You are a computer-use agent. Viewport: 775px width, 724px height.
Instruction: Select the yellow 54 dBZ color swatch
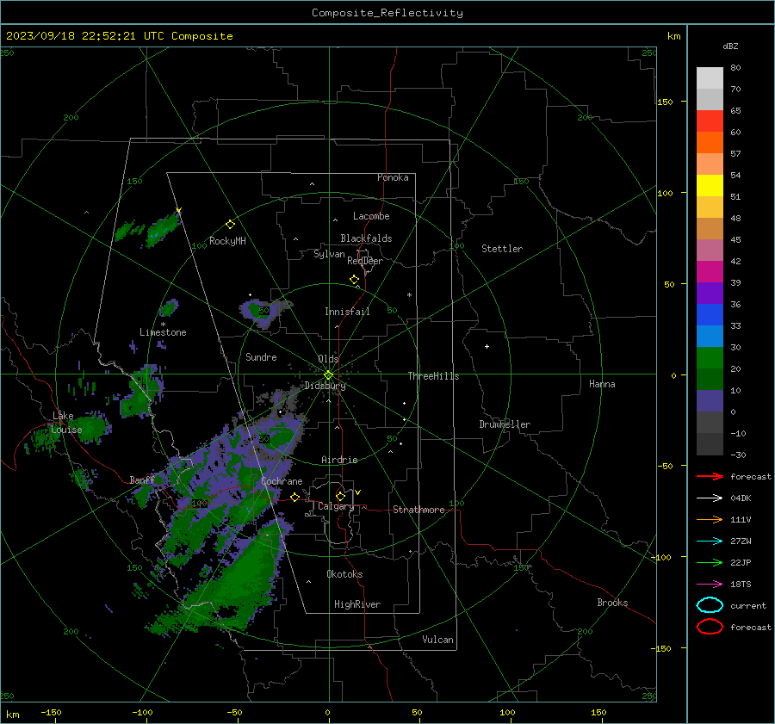[x=710, y=185]
